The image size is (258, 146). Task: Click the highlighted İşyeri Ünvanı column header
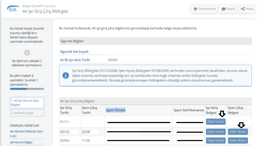tap(116, 110)
